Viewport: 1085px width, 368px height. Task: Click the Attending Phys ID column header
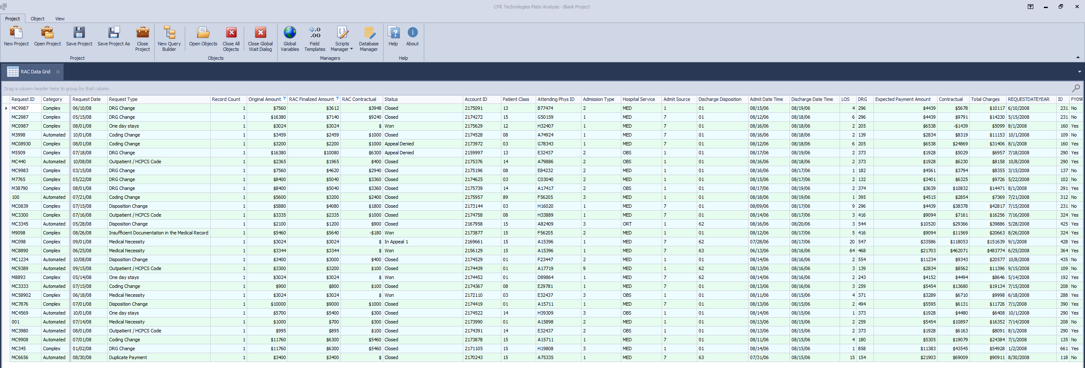559,99
